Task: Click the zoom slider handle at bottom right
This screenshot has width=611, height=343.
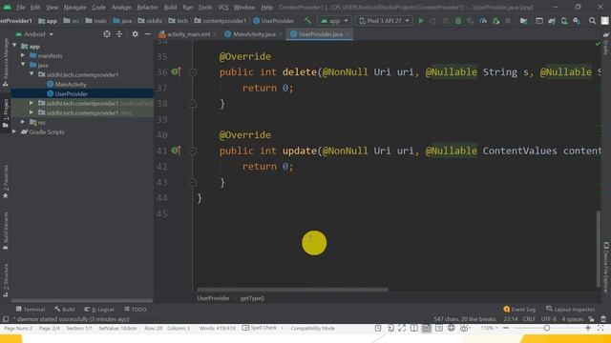Action: [x=547, y=328]
